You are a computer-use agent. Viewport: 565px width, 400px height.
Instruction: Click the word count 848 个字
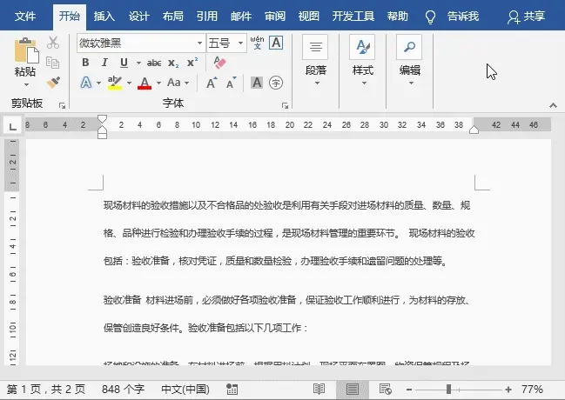123,390
